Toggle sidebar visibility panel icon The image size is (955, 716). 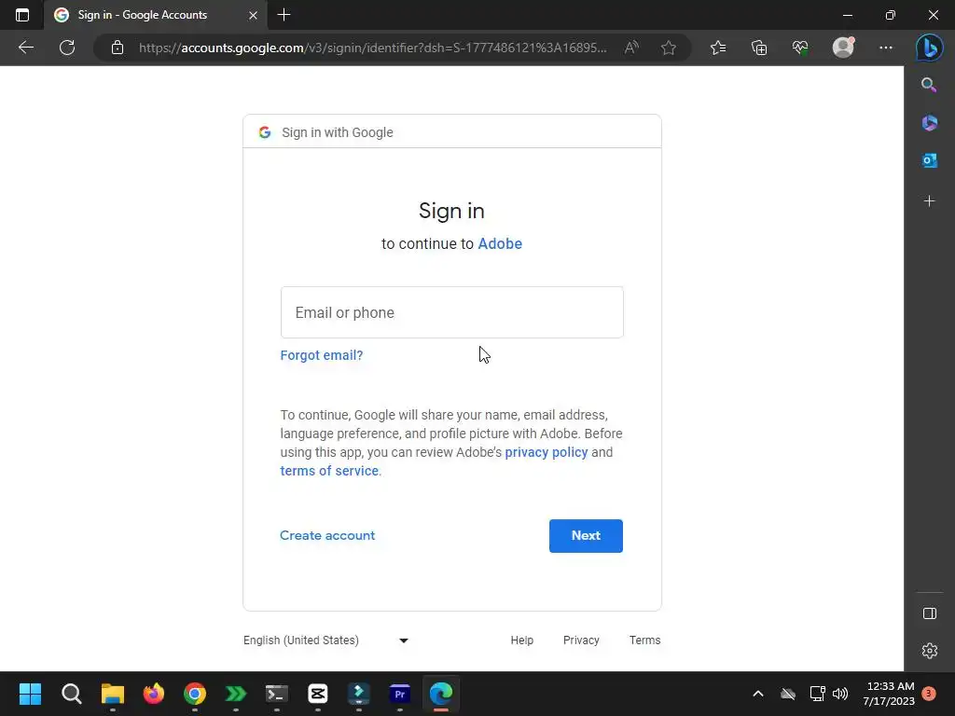click(x=930, y=613)
